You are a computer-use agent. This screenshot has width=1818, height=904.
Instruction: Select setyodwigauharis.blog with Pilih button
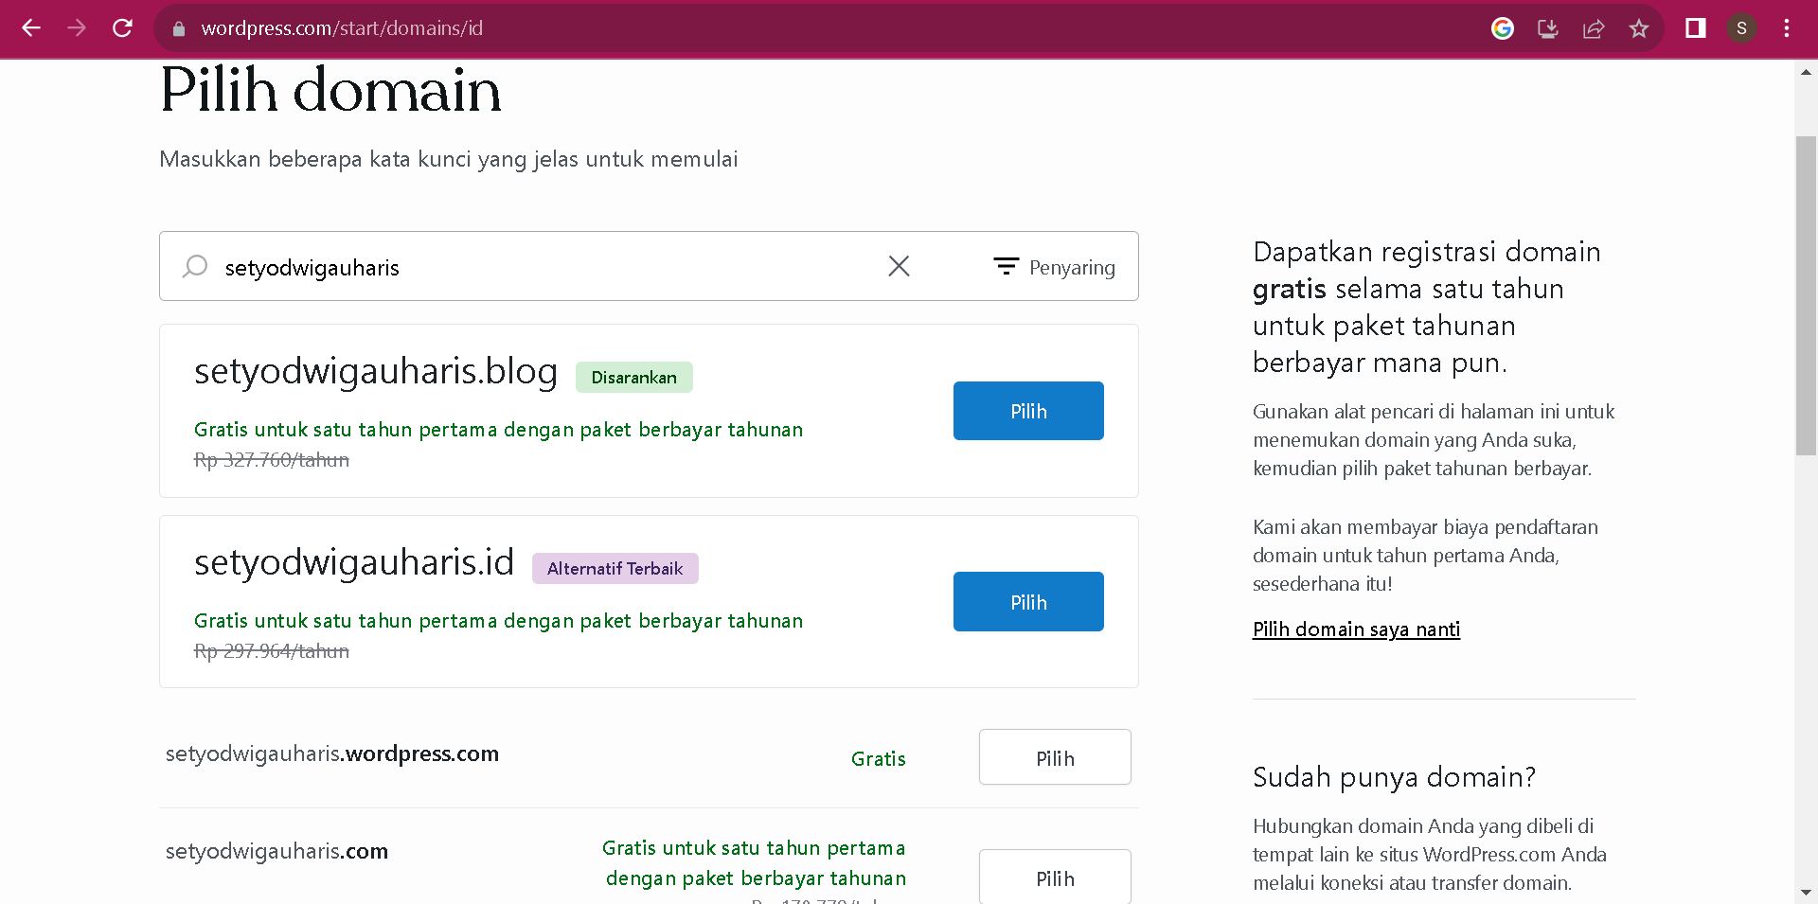click(x=1028, y=411)
